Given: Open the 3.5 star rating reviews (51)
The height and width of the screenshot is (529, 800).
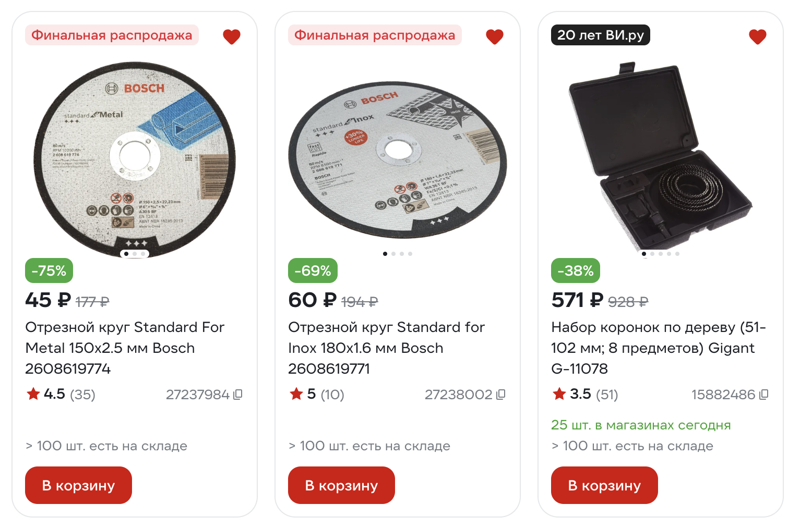Looking at the screenshot, I should pyautogui.click(x=585, y=394).
